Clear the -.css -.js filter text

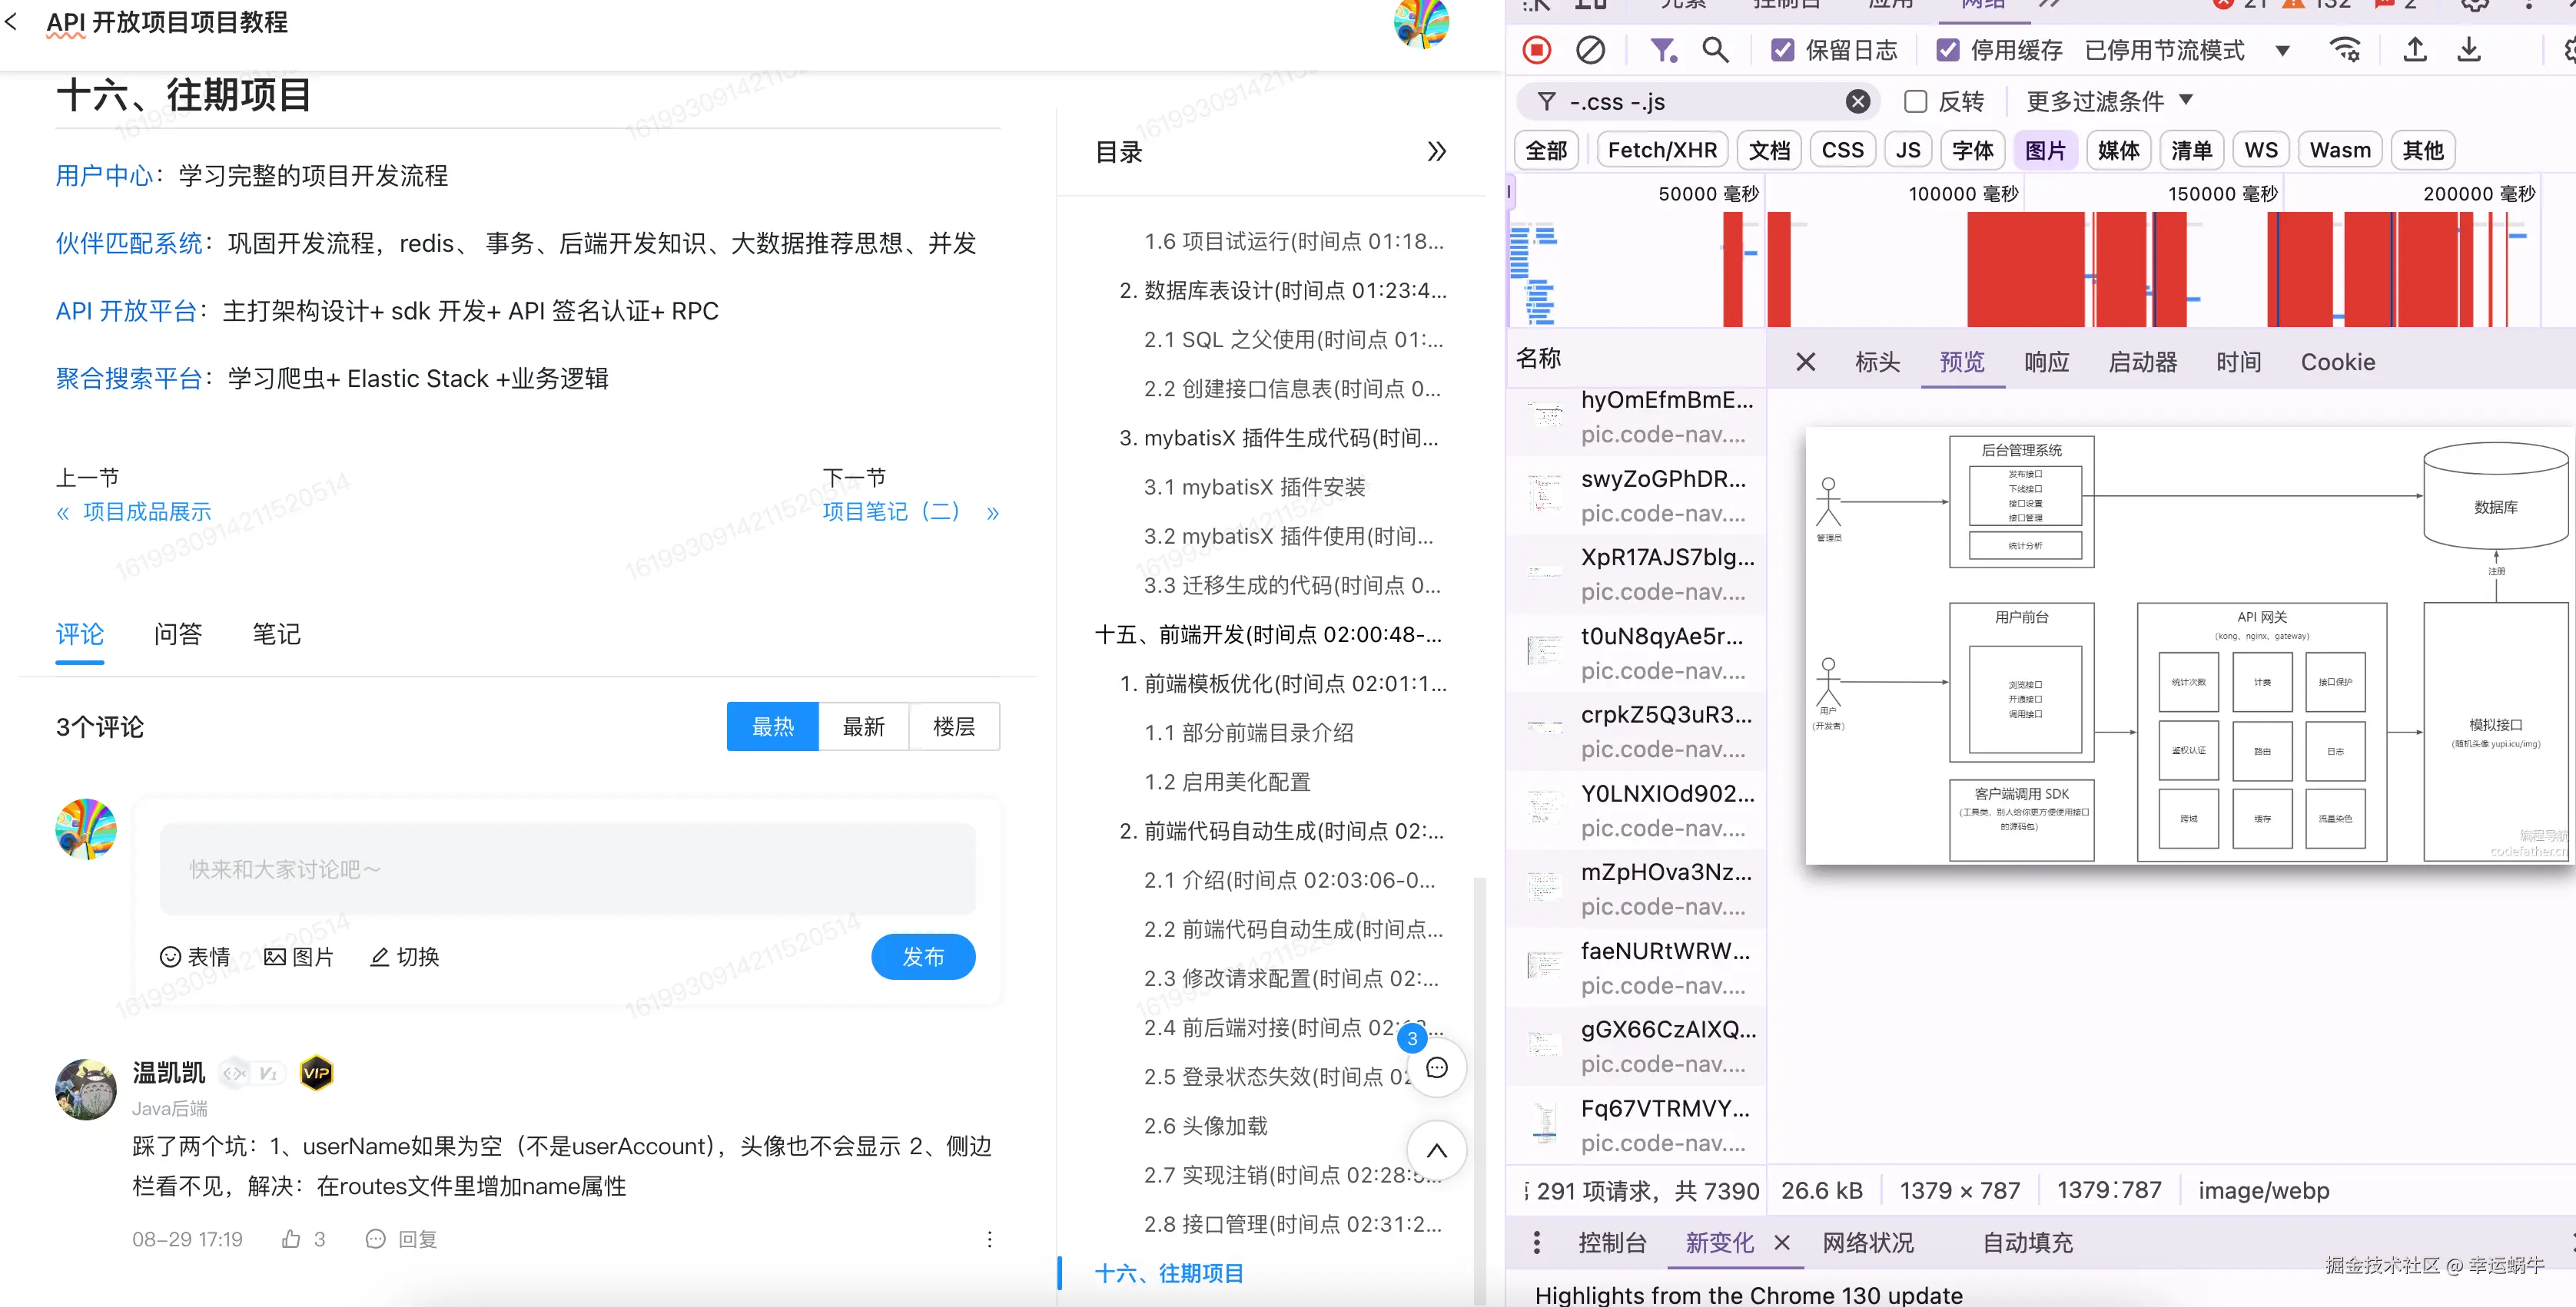pos(1857,101)
